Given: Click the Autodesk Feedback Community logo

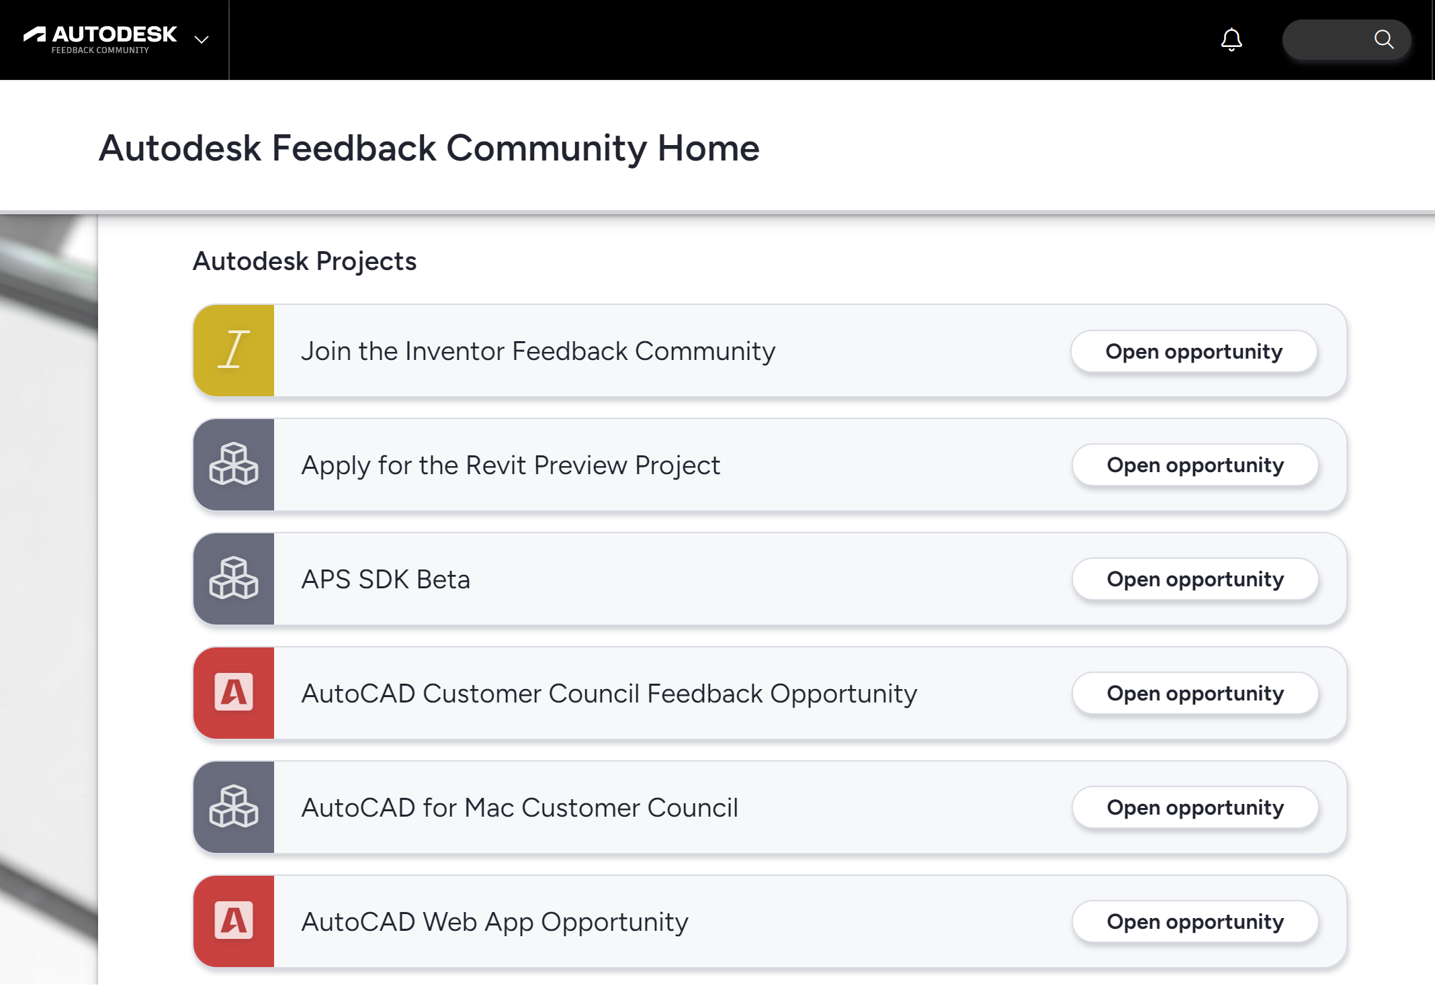Looking at the screenshot, I should (101, 40).
